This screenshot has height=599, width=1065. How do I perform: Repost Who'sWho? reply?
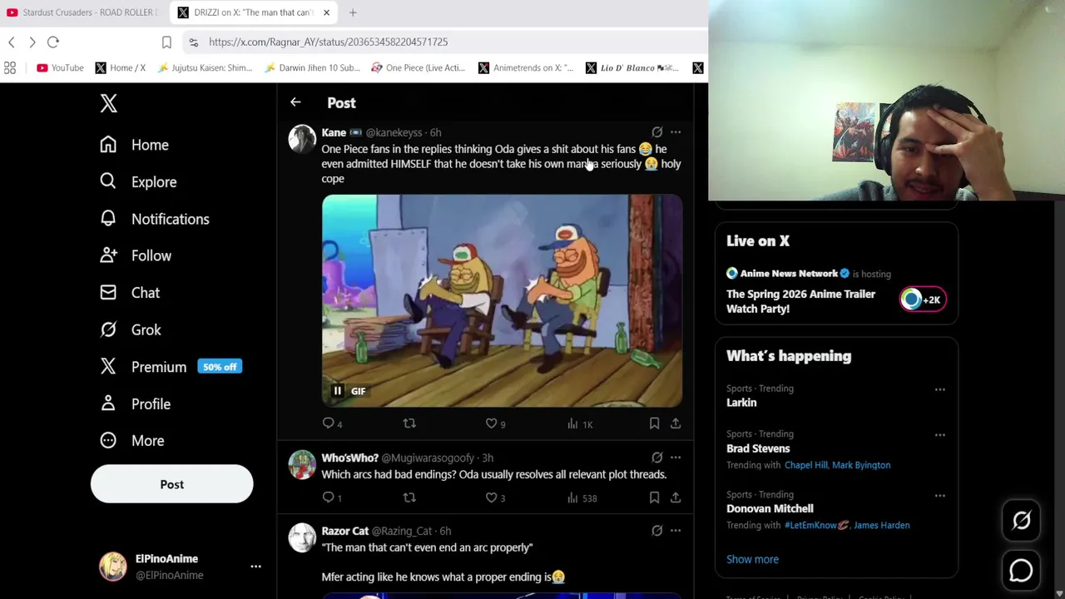(409, 498)
